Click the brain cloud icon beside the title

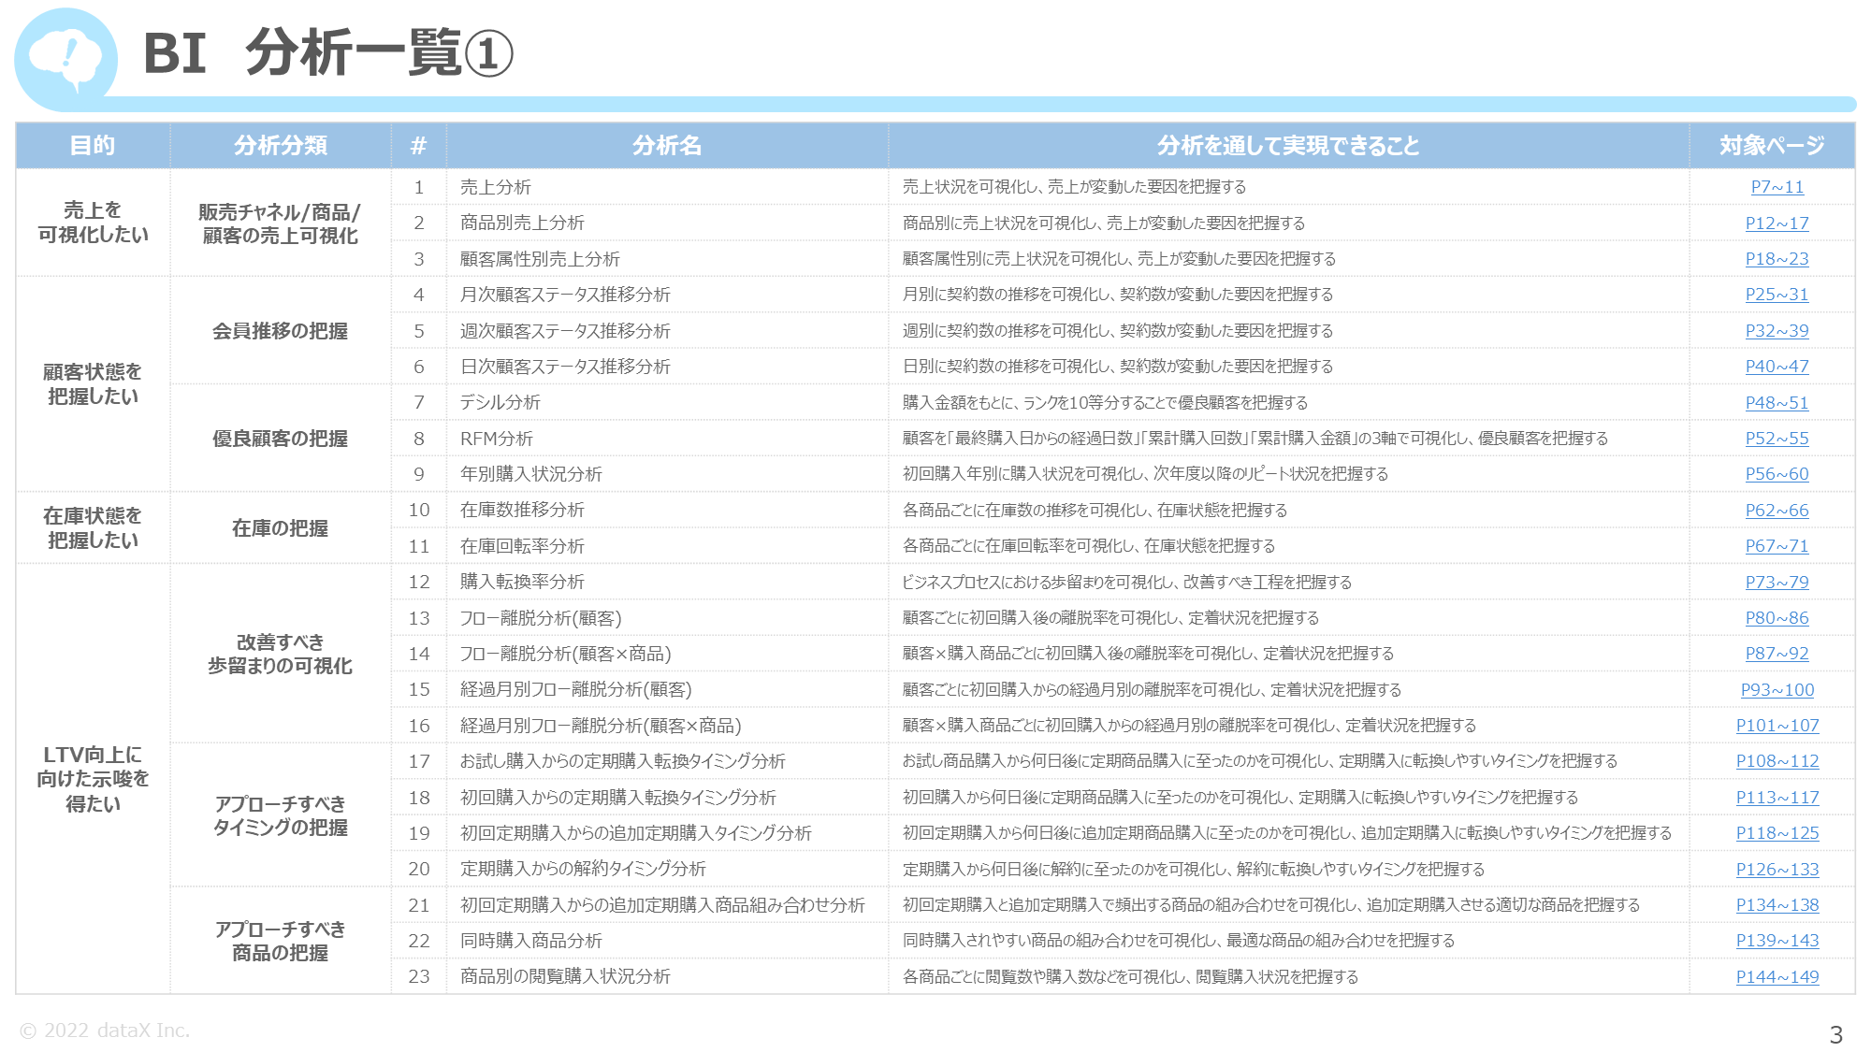coord(65,59)
